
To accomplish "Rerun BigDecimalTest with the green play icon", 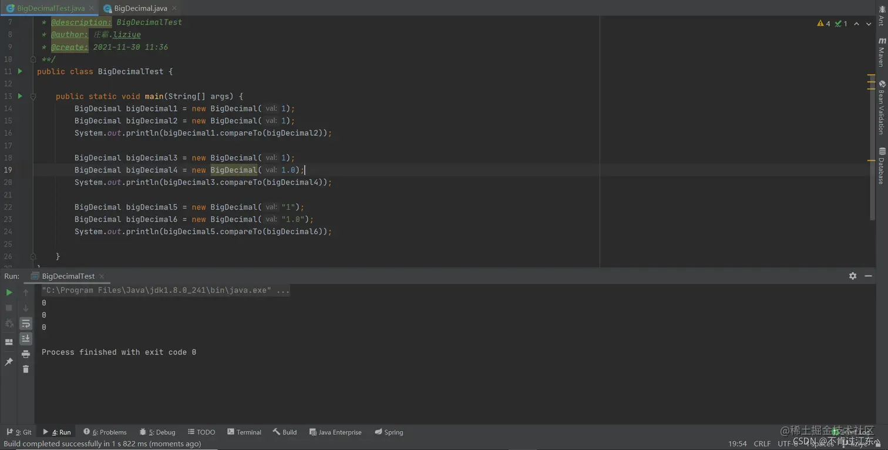I will point(9,292).
